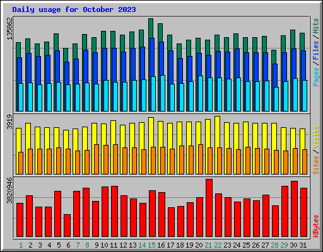Click day label 25 on x-axis

pos(246,245)
